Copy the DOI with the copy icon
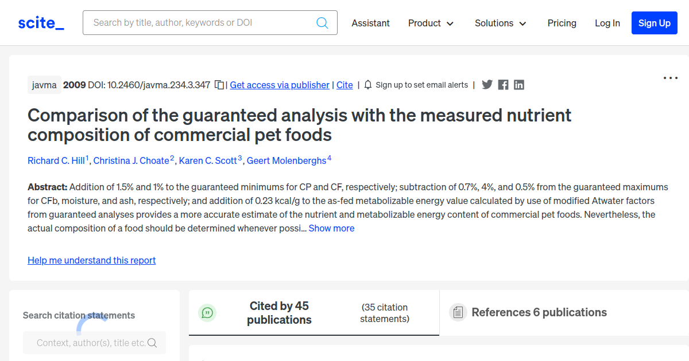The image size is (689, 361). (x=219, y=85)
